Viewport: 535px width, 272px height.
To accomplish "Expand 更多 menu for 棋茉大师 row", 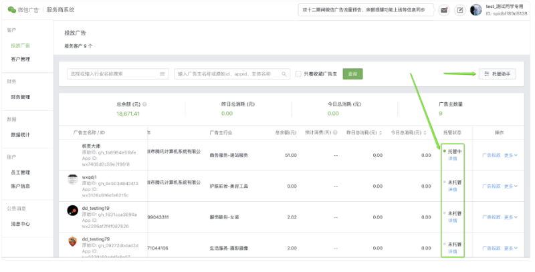I will [x=511, y=156].
